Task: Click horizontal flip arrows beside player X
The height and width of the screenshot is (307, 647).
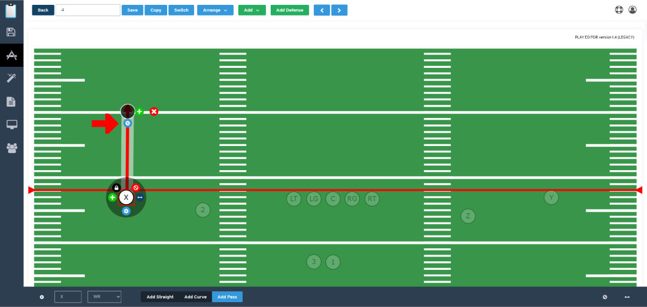Action: click(140, 198)
